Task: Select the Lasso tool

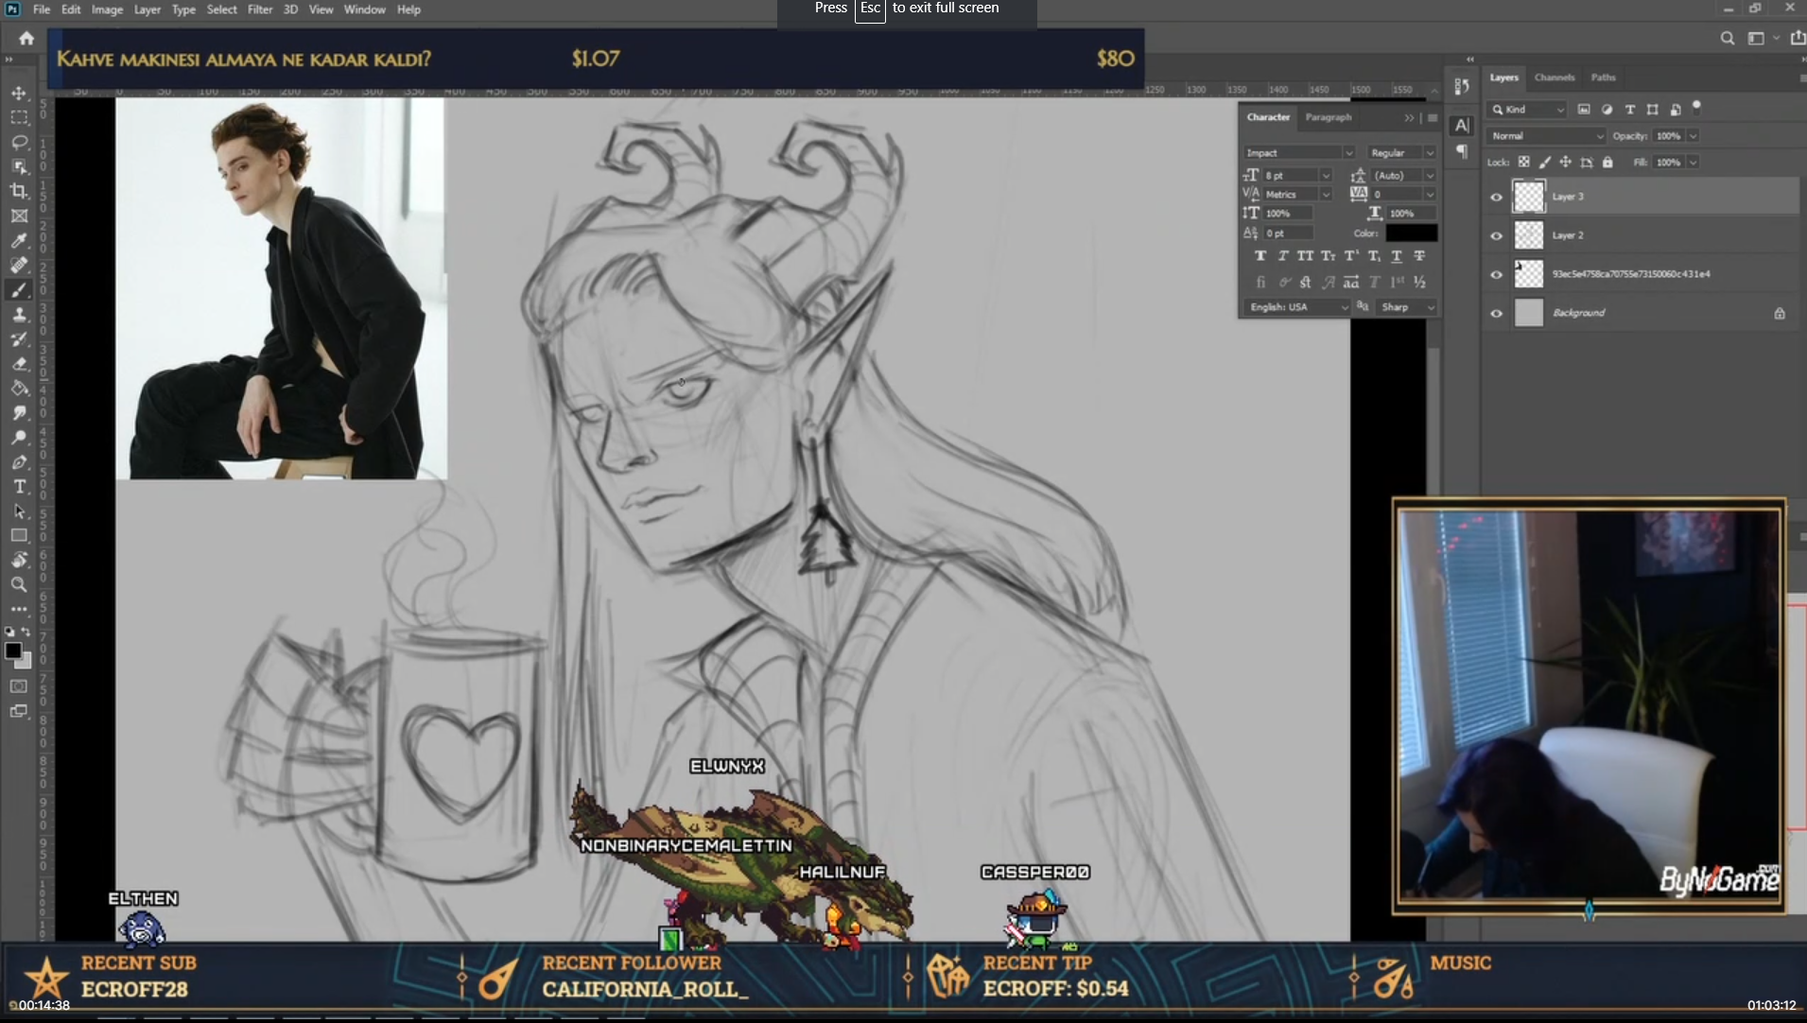Action: pos(19,142)
